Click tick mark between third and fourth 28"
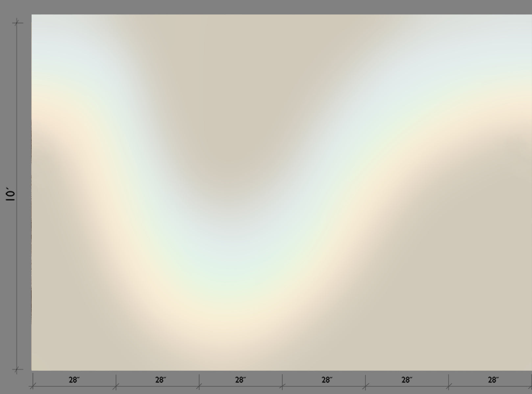Viewport: 532px width, 394px height. pyautogui.click(x=282, y=386)
